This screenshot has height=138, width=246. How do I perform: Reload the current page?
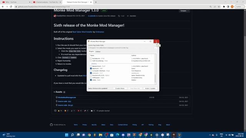pos(11,7)
